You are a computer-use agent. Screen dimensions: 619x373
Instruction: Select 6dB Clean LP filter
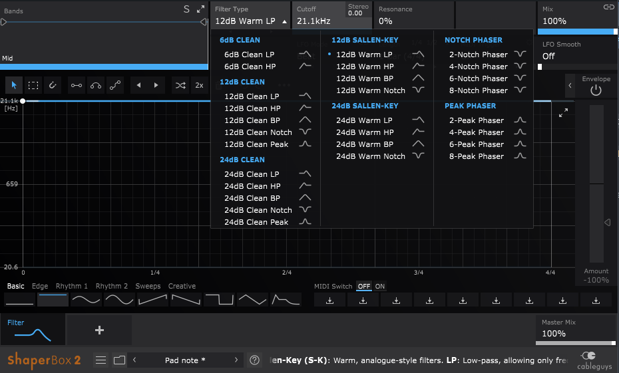(266, 55)
